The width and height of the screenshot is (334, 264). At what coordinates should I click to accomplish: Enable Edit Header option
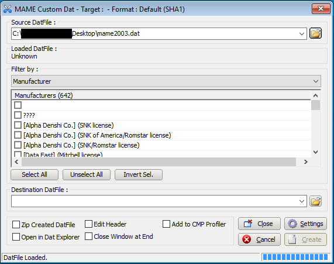point(88,224)
